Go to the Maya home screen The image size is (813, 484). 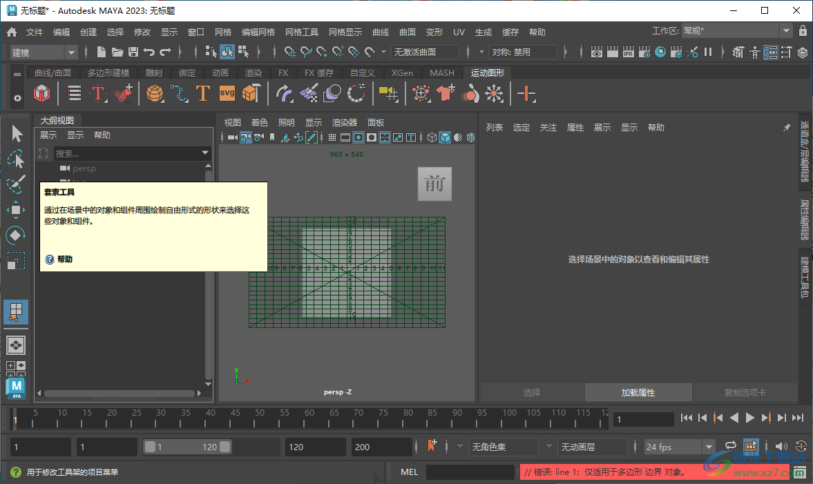coord(12,32)
